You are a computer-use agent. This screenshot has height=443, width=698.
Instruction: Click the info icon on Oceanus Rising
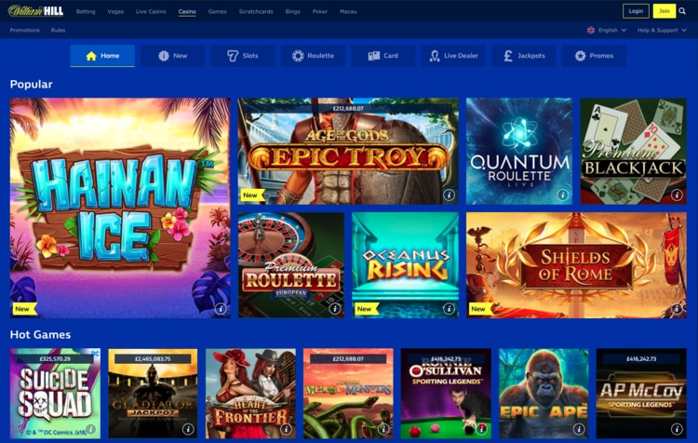(x=449, y=309)
